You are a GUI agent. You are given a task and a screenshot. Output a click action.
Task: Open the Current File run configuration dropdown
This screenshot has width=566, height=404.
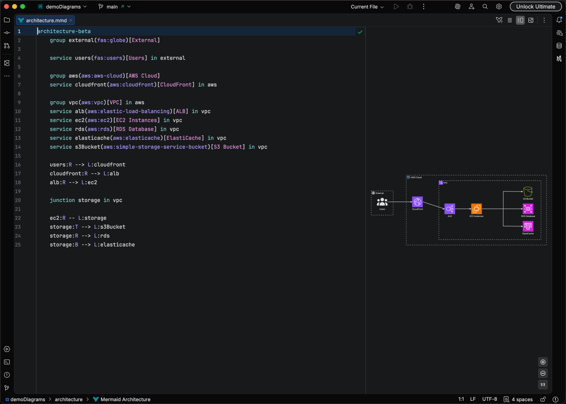click(x=367, y=6)
